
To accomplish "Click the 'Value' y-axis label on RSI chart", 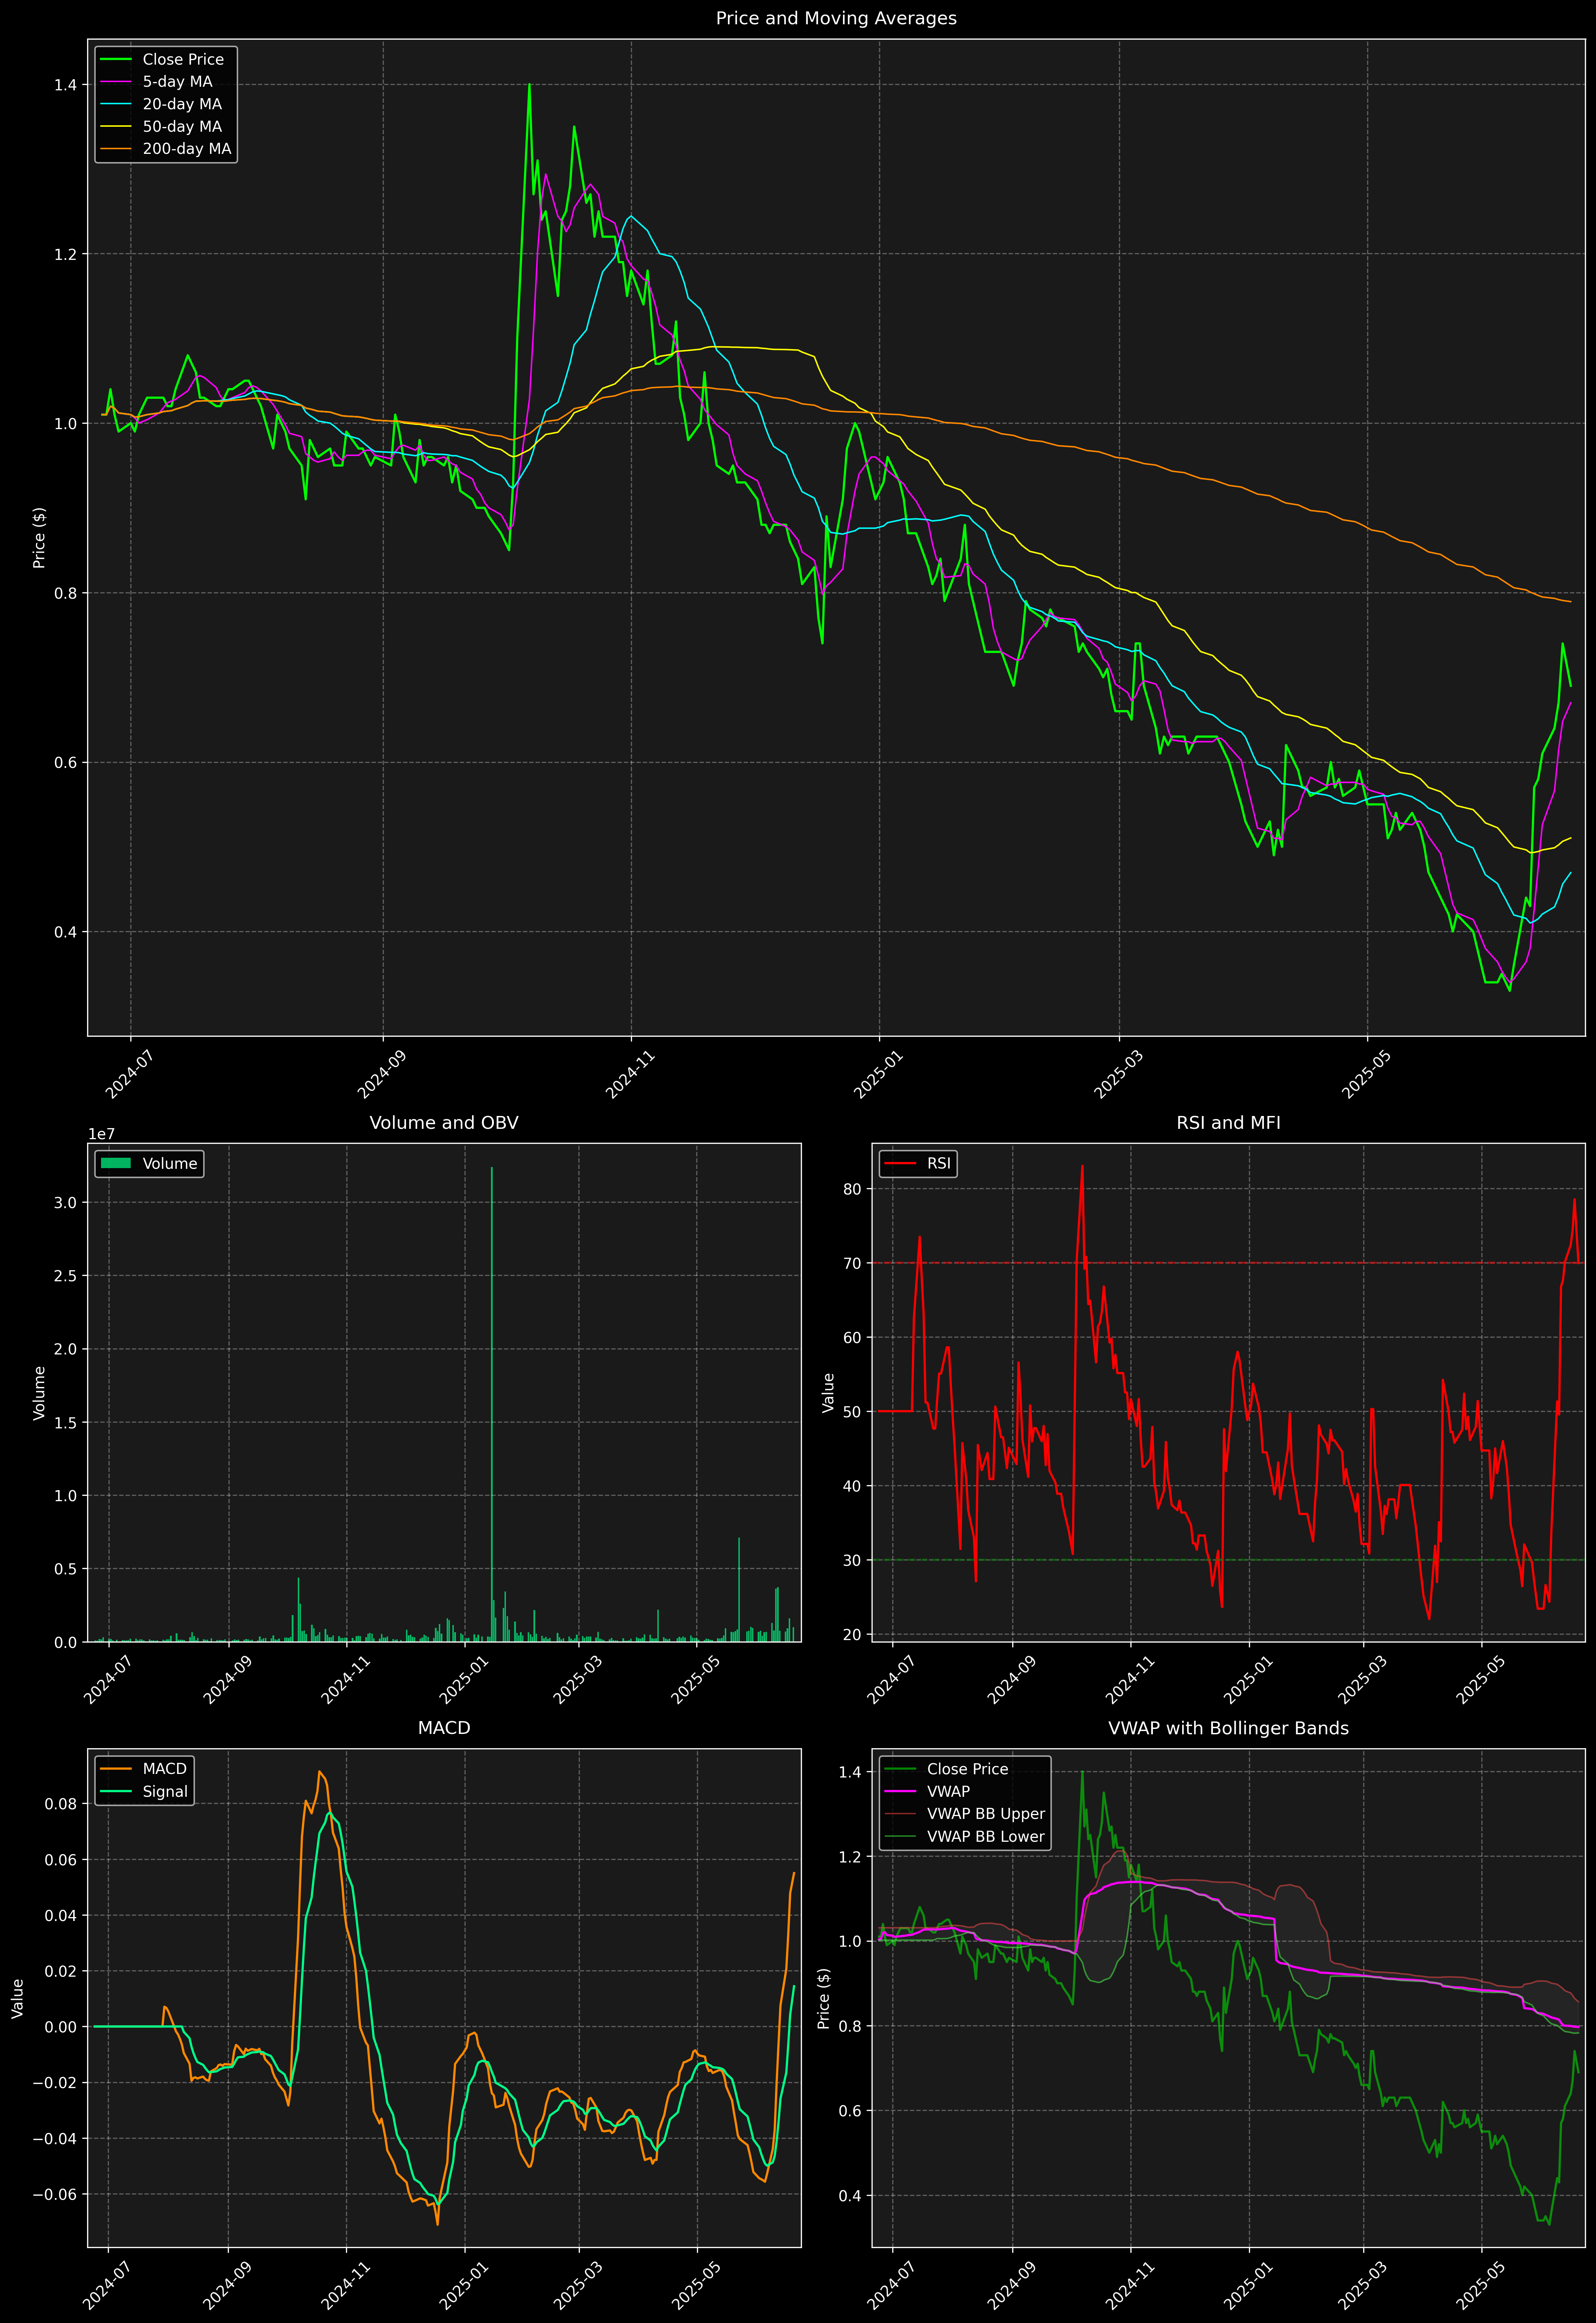I will pyautogui.click(x=828, y=1392).
